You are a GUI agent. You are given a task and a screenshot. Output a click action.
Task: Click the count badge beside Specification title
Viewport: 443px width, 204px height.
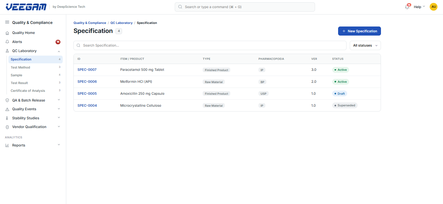coord(119,31)
